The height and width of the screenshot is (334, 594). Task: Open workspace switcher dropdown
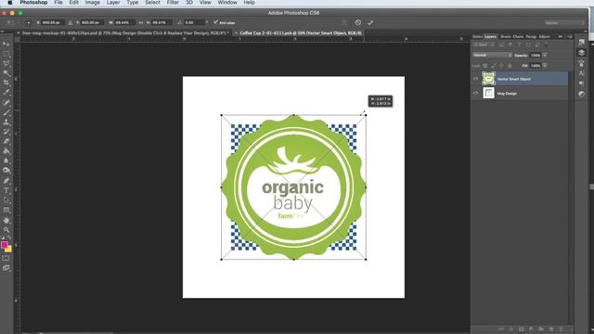click(564, 22)
